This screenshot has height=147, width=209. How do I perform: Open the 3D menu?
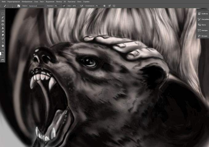click(65, 2)
